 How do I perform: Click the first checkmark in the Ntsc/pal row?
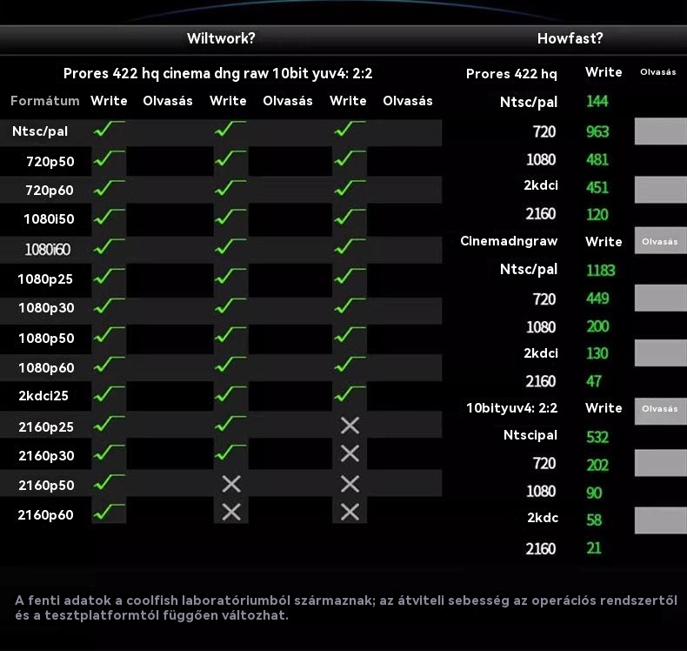coord(109,131)
